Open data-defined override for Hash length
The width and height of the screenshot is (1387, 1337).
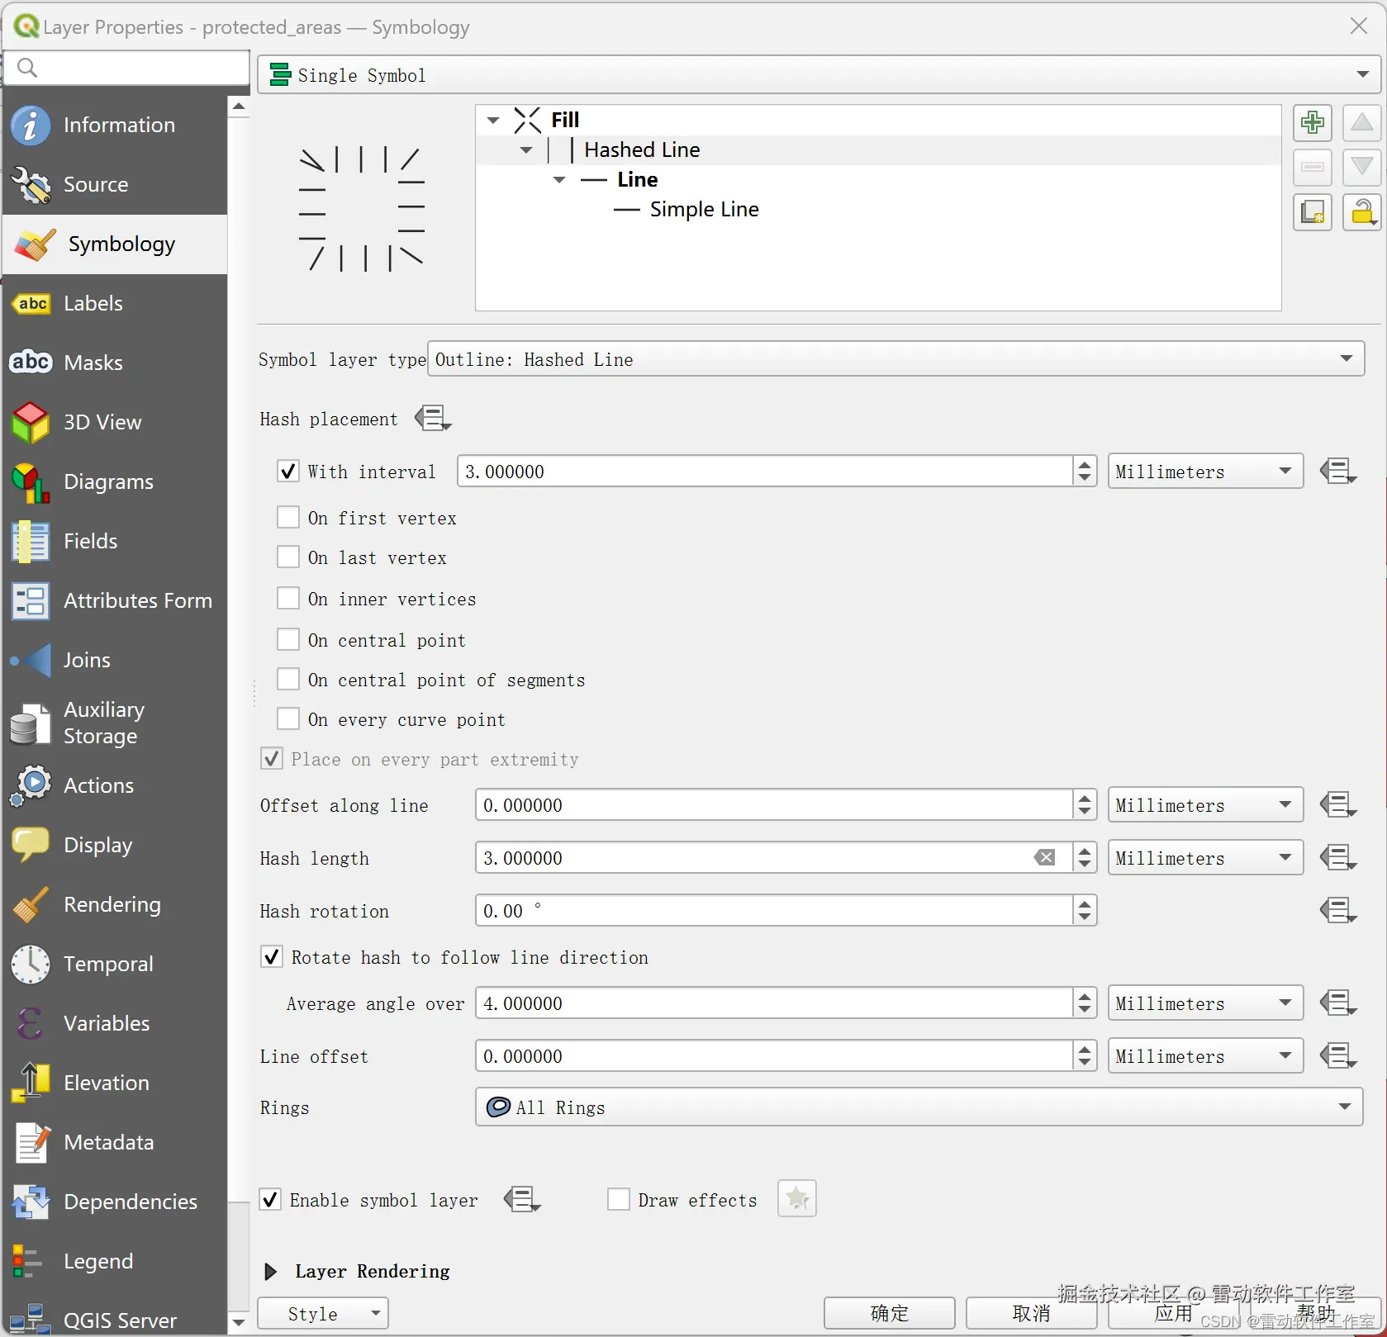(x=1338, y=858)
